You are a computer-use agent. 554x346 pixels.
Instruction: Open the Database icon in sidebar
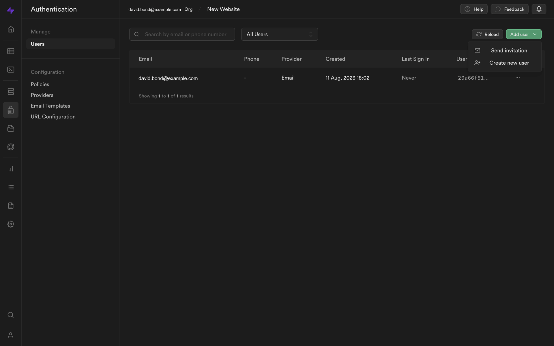click(x=11, y=91)
